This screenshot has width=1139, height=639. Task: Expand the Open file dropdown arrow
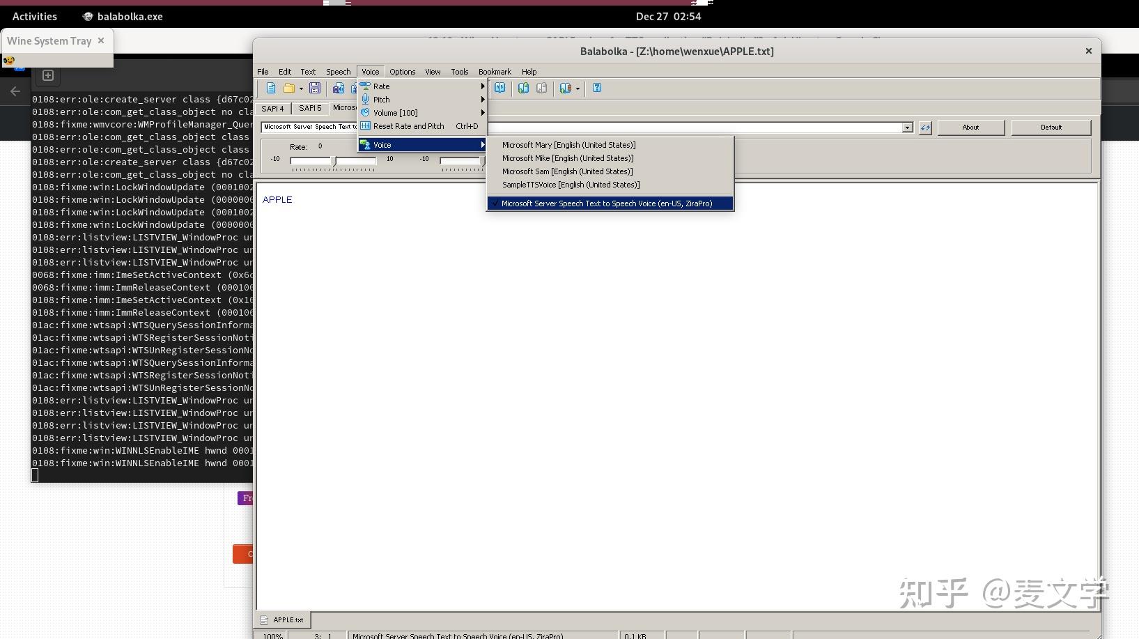pyautogui.click(x=301, y=88)
